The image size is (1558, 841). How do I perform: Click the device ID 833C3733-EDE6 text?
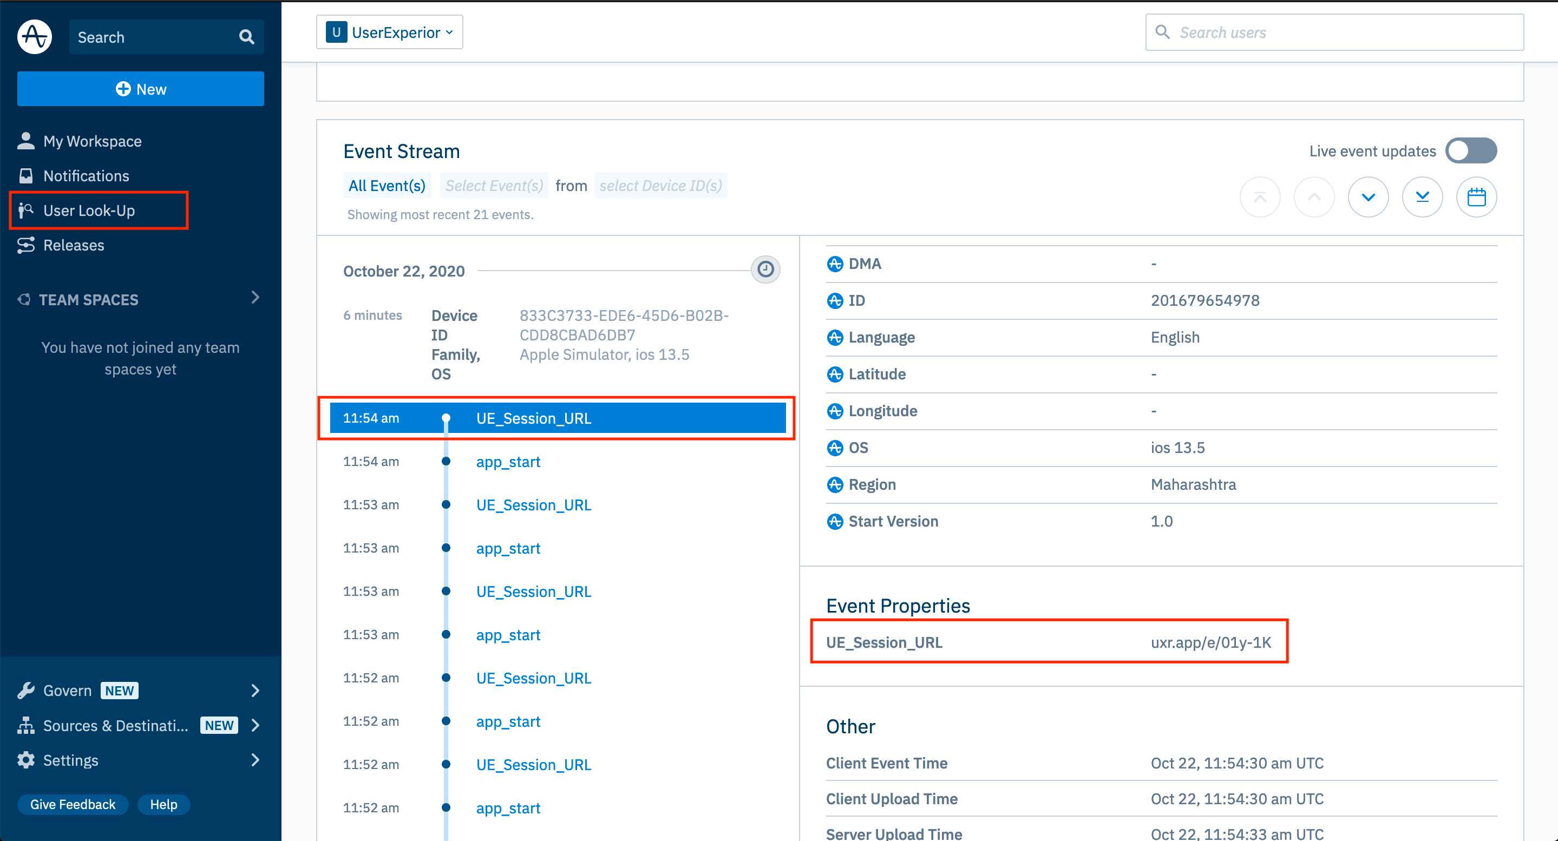point(624,325)
